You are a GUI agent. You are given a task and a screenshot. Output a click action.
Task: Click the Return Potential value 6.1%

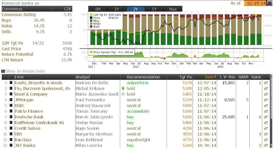[x=68, y=54]
